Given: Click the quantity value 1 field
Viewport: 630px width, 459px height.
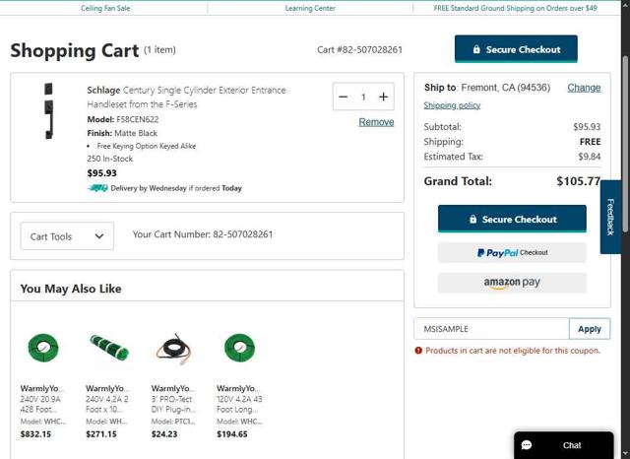Looking at the screenshot, I should pos(363,97).
